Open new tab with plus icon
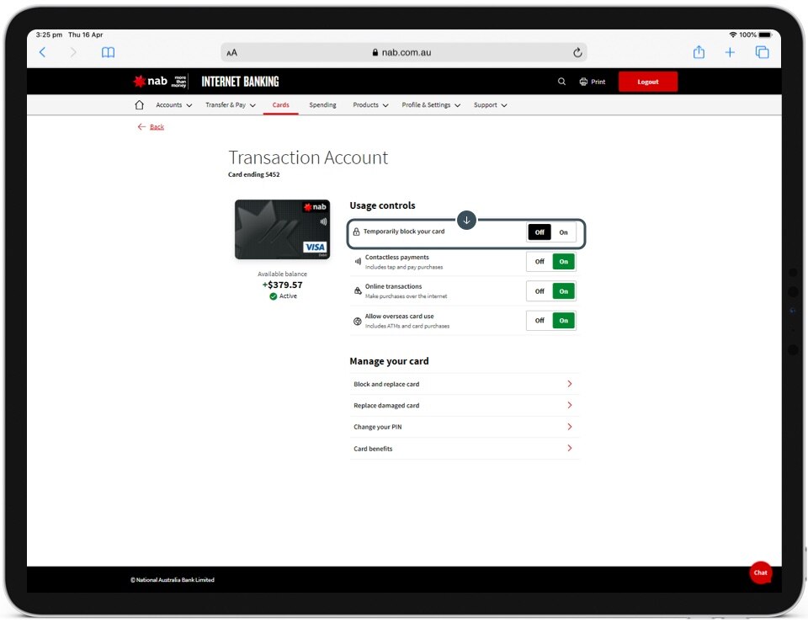The width and height of the screenshot is (808, 623). coord(730,52)
